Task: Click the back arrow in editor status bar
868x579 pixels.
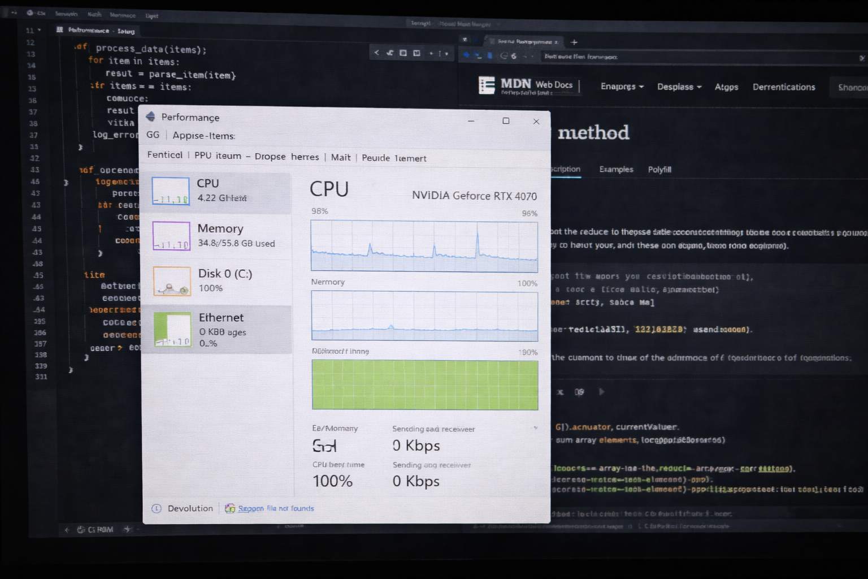Action: pyautogui.click(x=67, y=530)
